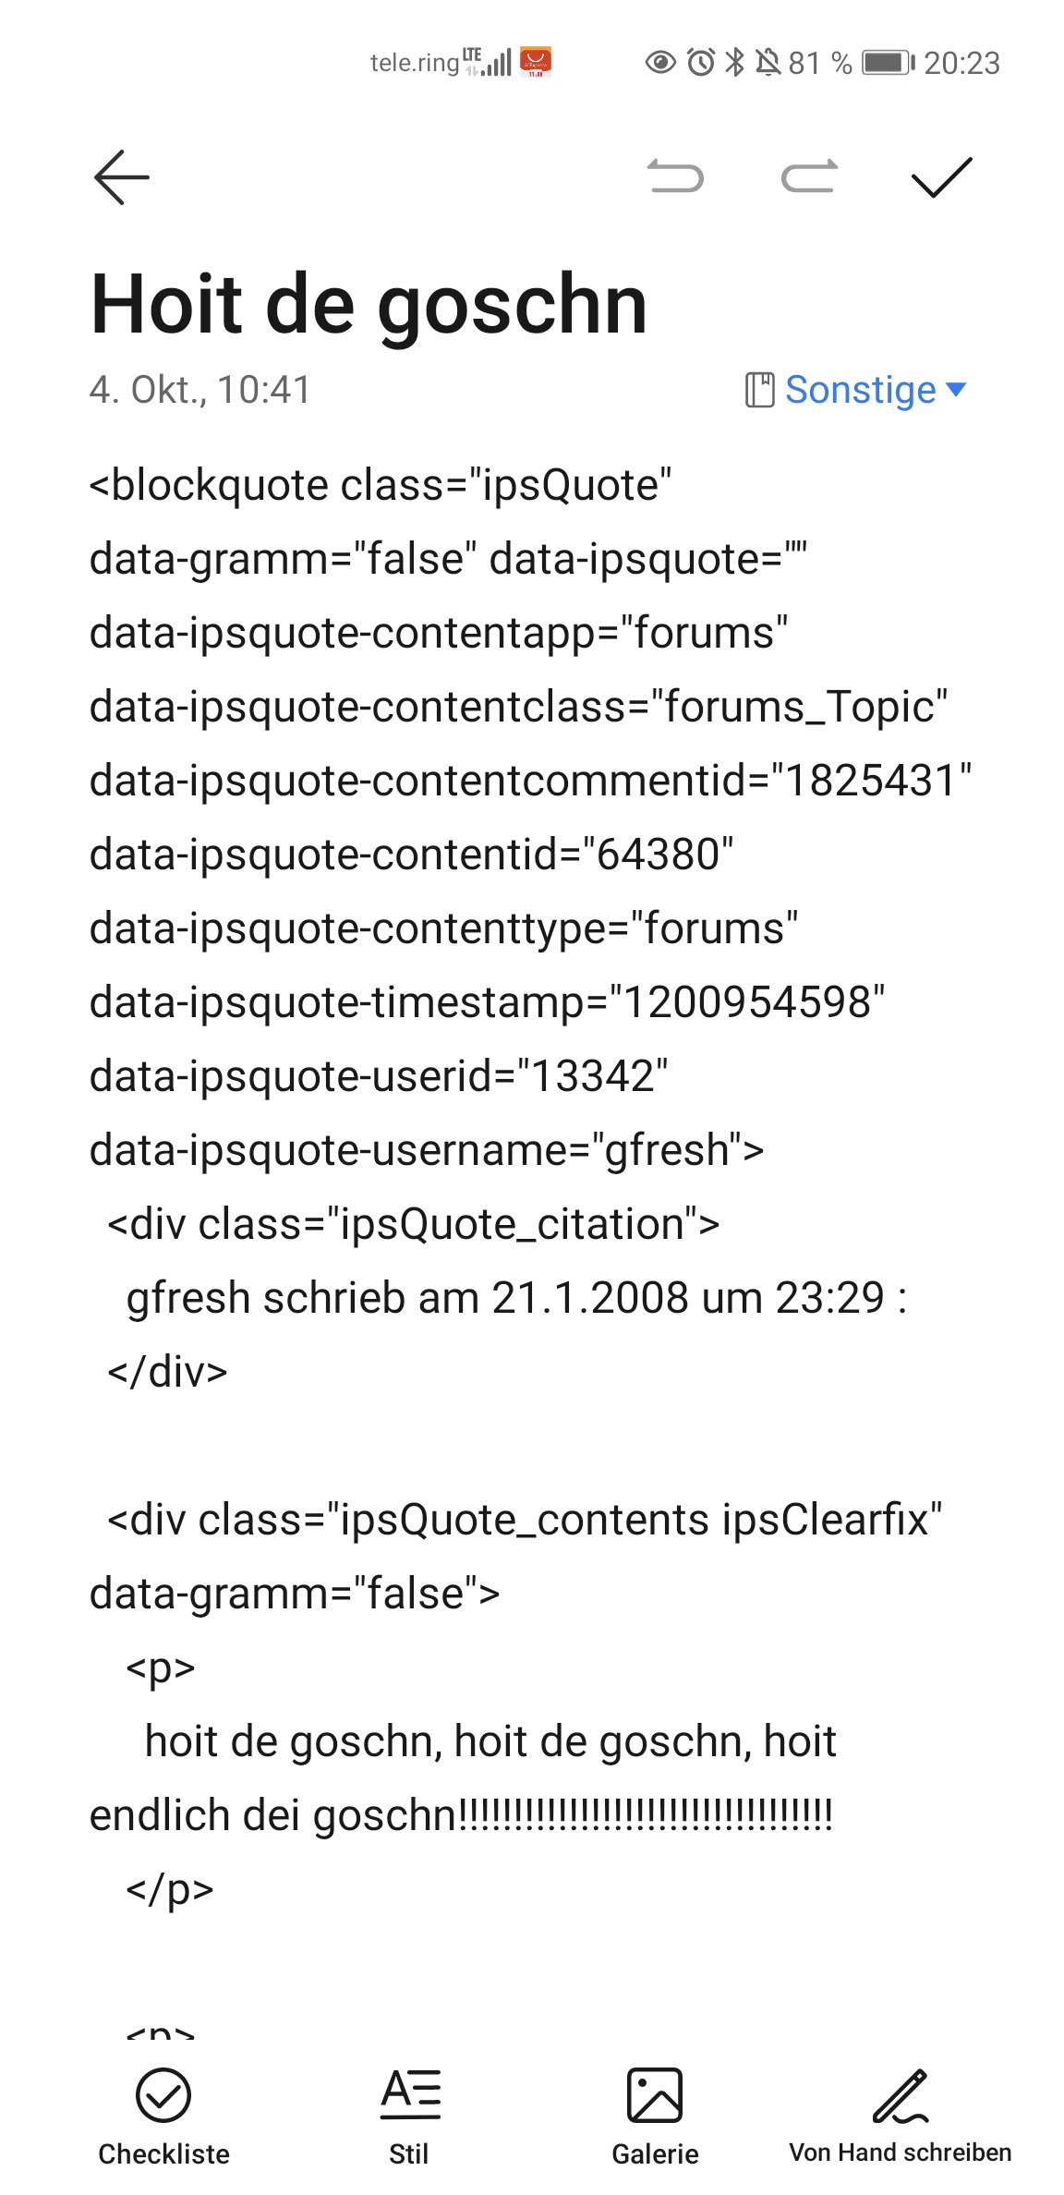Screen dimensions: 1064x2195
Task: Tap the 4. Okt., 10:41 date text
Action: [x=199, y=390]
